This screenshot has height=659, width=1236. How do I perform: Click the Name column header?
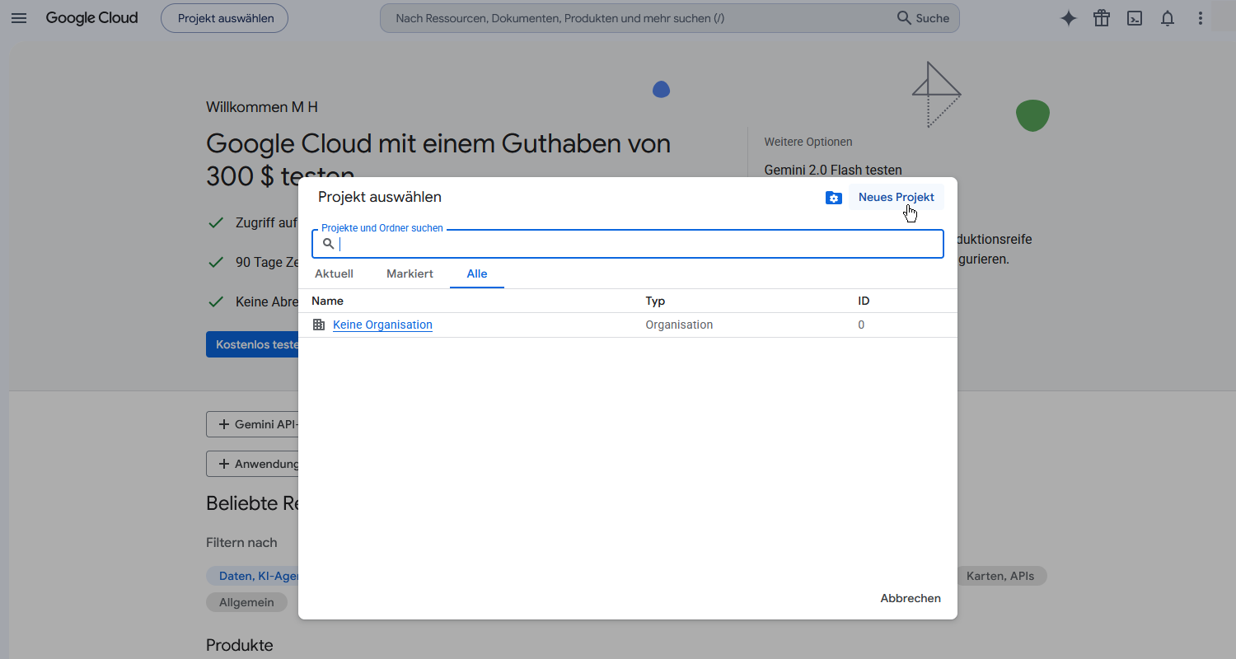pyautogui.click(x=327, y=301)
